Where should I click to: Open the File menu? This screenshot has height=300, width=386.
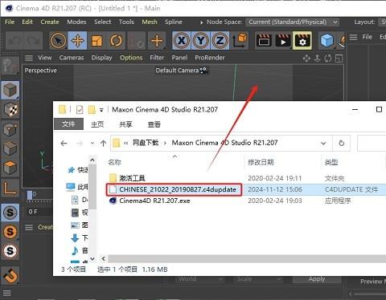[x=10, y=22]
